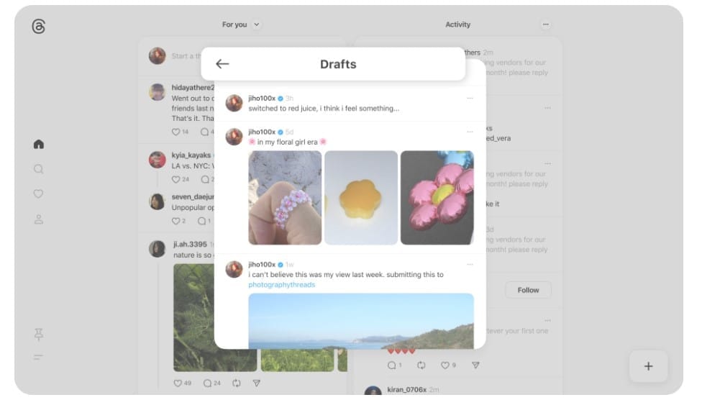The height and width of the screenshot is (400, 702).
Task: Click the Threads logo icon
Action: click(x=39, y=27)
